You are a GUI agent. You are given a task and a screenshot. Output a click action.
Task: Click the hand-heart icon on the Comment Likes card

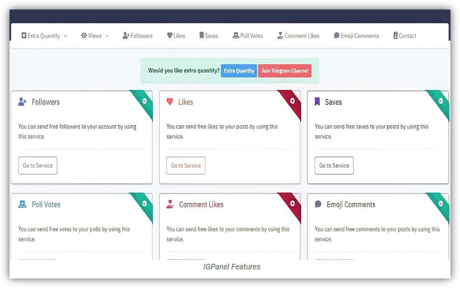point(170,204)
